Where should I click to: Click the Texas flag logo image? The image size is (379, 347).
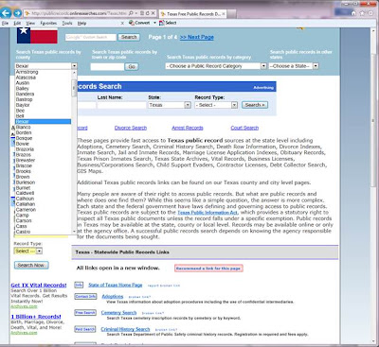pos(37,35)
